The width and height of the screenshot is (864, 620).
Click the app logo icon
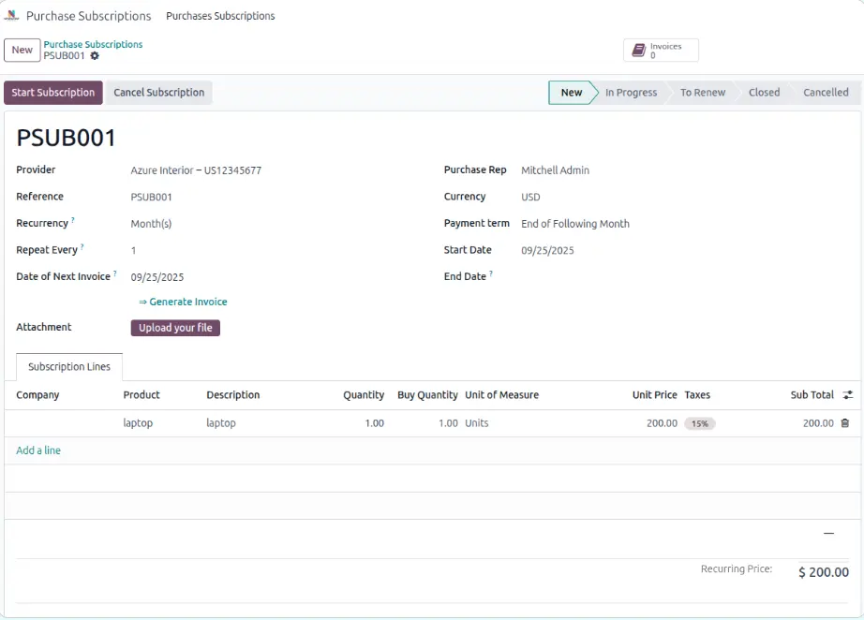point(11,16)
